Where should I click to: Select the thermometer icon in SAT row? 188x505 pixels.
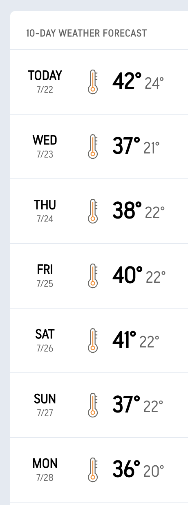pyautogui.click(x=93, y=340)
